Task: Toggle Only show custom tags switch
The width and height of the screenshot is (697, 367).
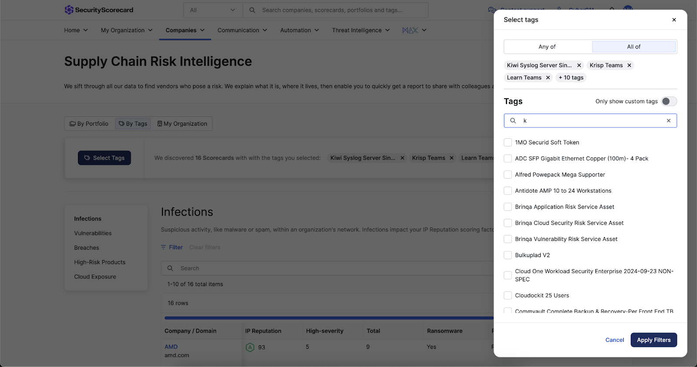Action: (669, 101)
